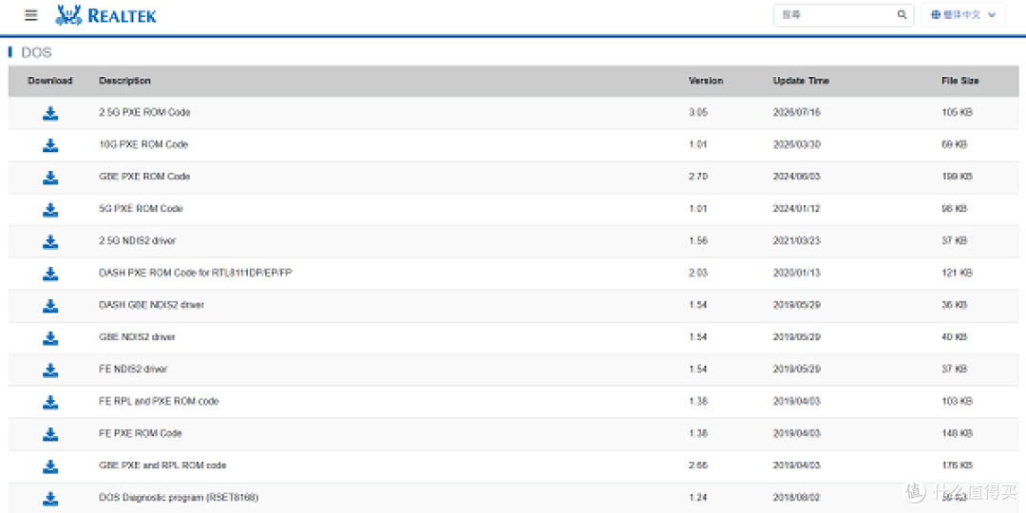
Task: Select 'FE RPL and PXE ROM code' text
Action: (159, 401)
